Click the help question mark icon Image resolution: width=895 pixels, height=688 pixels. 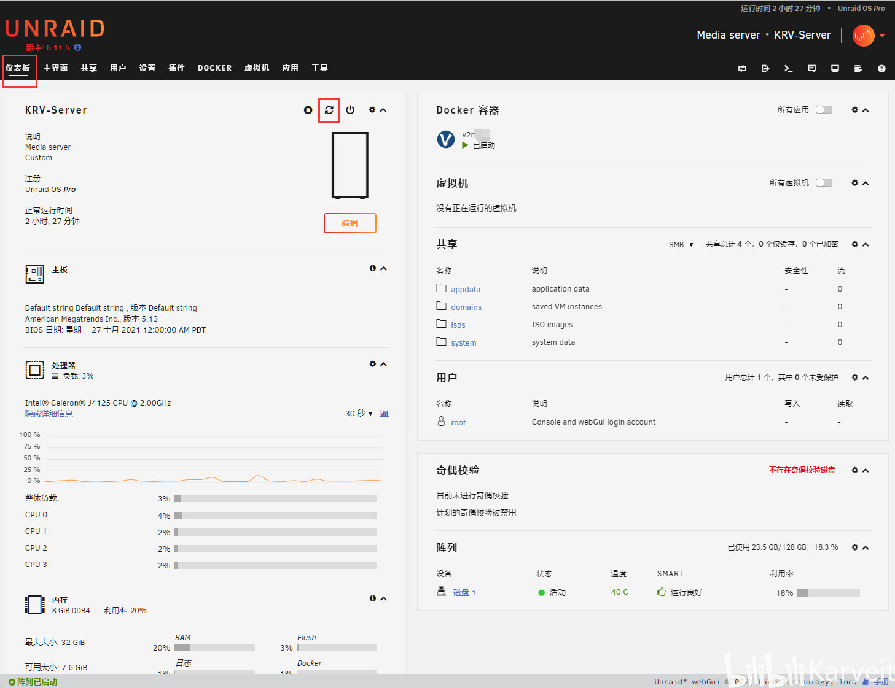click(x=881, y=69)
